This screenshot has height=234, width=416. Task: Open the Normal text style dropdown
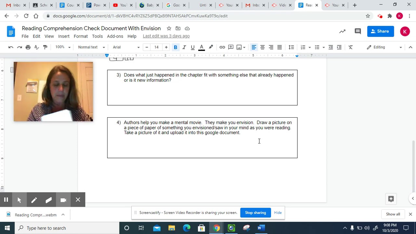pyautogui.click(x=91, y=47)
